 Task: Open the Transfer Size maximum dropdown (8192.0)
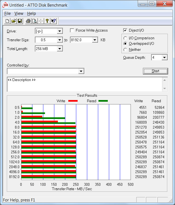(95, 40)
